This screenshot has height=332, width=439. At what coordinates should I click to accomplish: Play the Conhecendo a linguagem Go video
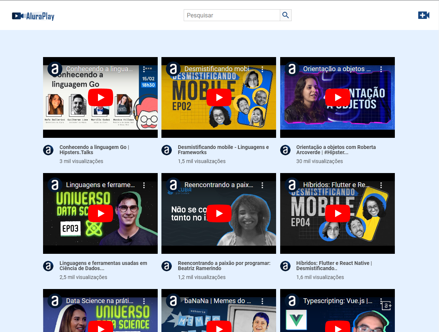tap(101, 97)
